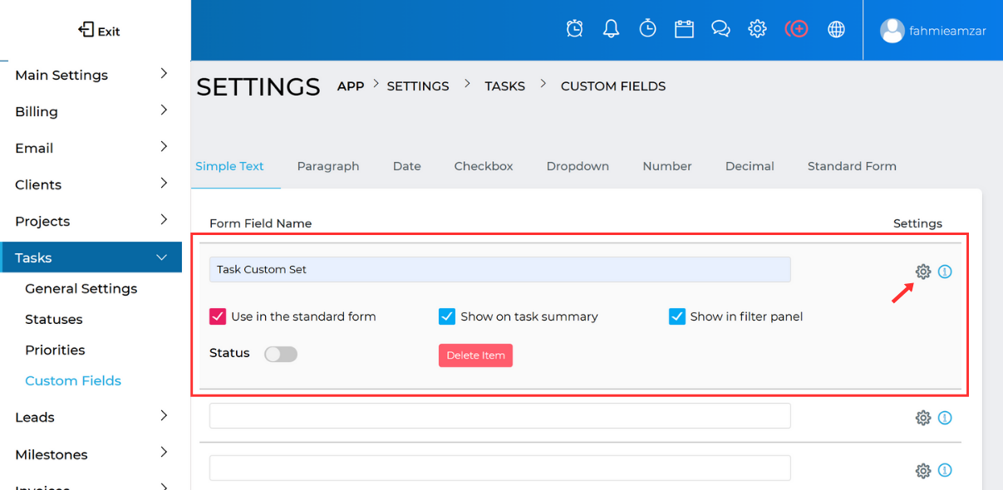Click CUSTOM FIELDS in the breadcrumb
This screenshot has width=1003, height=490.
tap(613, 86)
